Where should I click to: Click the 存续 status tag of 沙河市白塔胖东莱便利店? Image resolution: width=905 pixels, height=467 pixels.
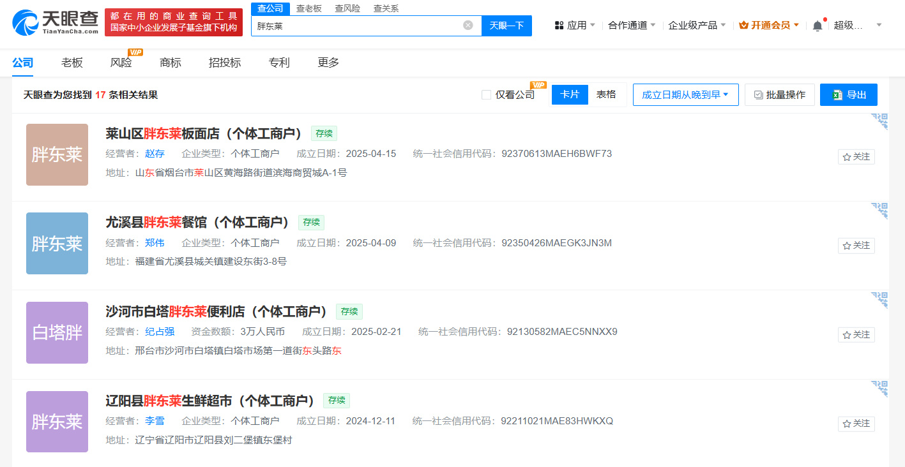tap(349, 311)
